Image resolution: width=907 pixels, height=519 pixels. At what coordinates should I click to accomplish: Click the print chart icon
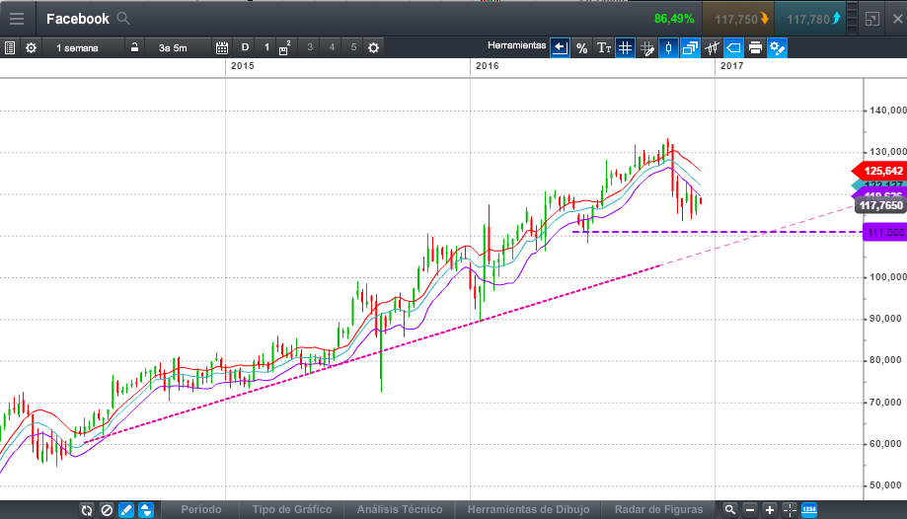point(755,47)
